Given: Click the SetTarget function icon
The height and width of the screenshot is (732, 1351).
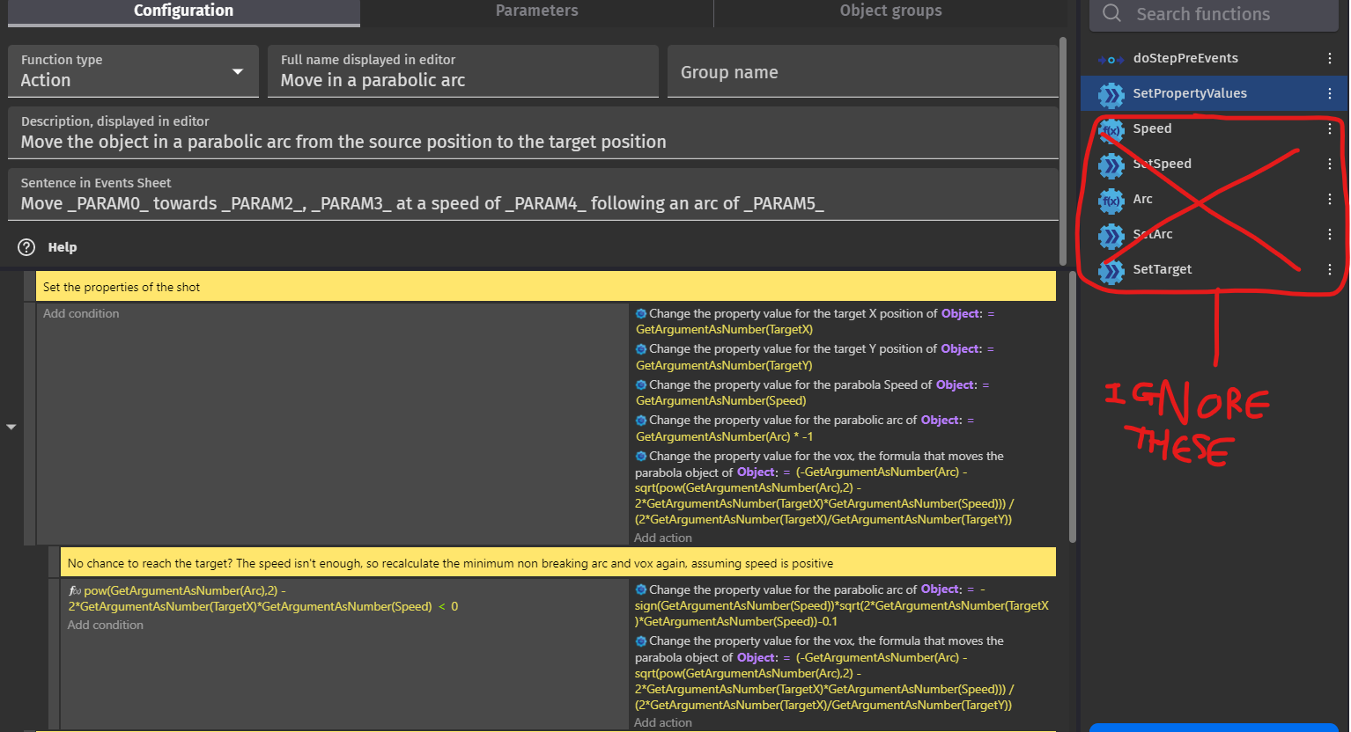Looking at the screenshot, I should (x=1111, y=269).
